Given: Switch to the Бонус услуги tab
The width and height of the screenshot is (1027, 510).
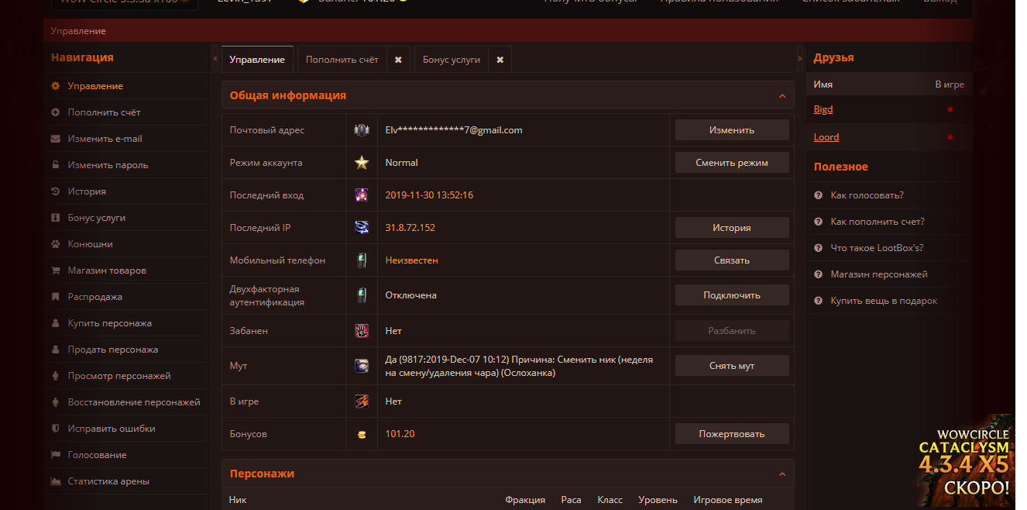Looking at the screenshot, I should [452, 60].
